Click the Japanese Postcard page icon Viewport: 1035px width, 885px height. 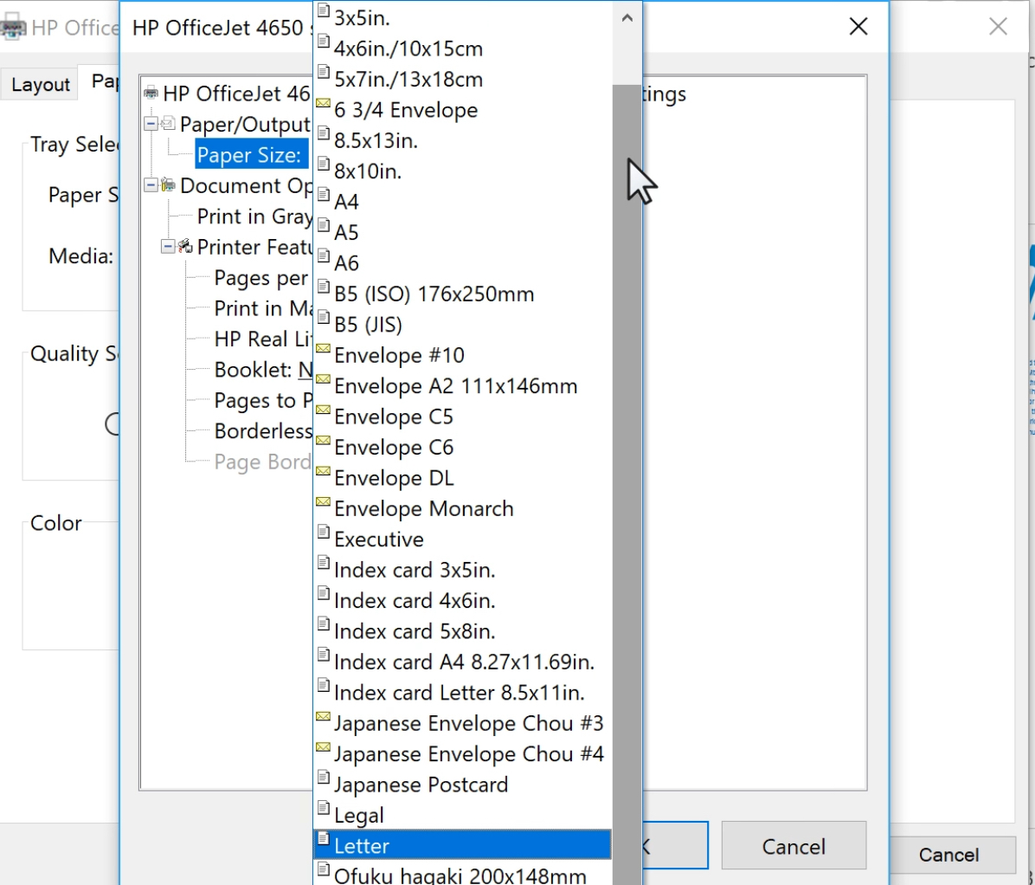pyautogui.click(x=324, y=778)
